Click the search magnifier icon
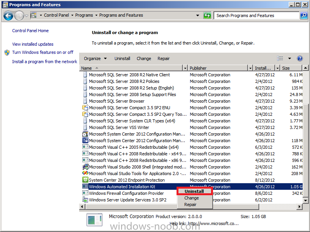The image size is (310, 232). coord(304,15)
